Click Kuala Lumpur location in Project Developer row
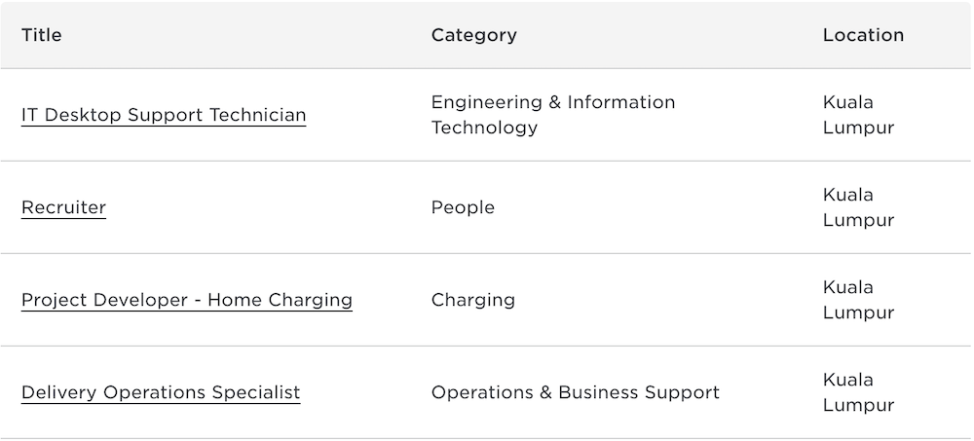 pos(858,300)
